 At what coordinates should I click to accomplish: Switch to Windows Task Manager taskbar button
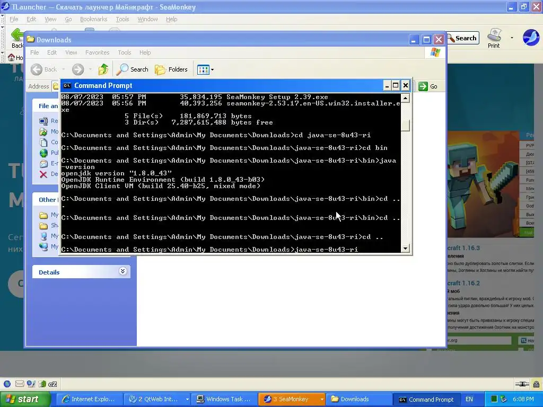click(224, 399)
